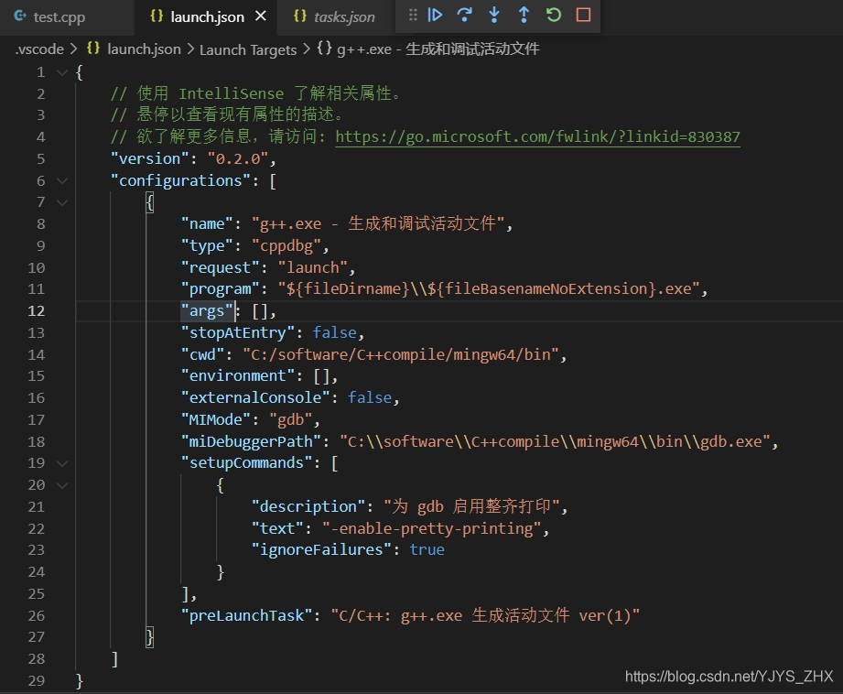Image resolution: width=843 pixels, height=694 pixels.
Task: Collapse the configuration object on line 7
Action: pos(62,202)
